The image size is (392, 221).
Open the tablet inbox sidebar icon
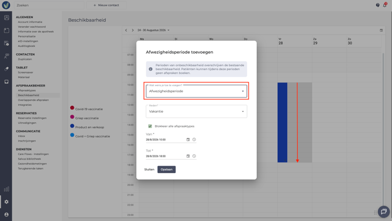(6, 82)
